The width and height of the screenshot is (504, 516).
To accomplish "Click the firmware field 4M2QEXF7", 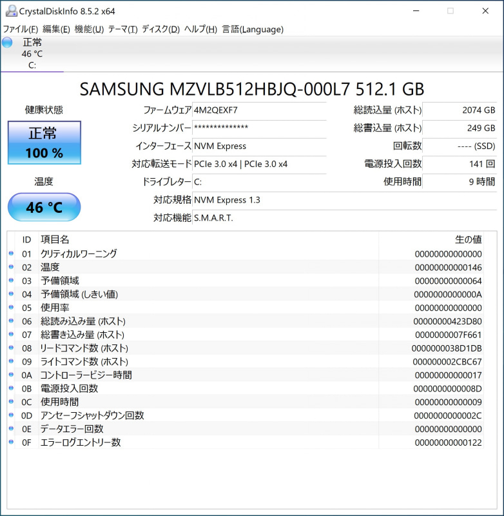I will point(259,110).
